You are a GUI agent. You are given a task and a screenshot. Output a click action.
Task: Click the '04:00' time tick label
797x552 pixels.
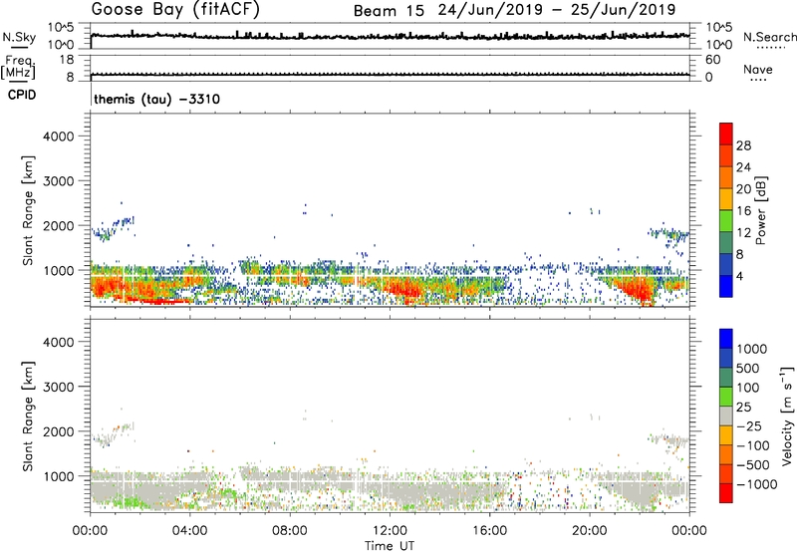click(x=189, y=531)
